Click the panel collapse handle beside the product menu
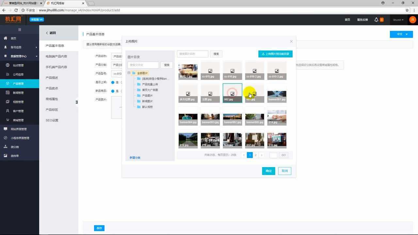The width and height of the screenshot is (418, 235). [x=77, y=102]
